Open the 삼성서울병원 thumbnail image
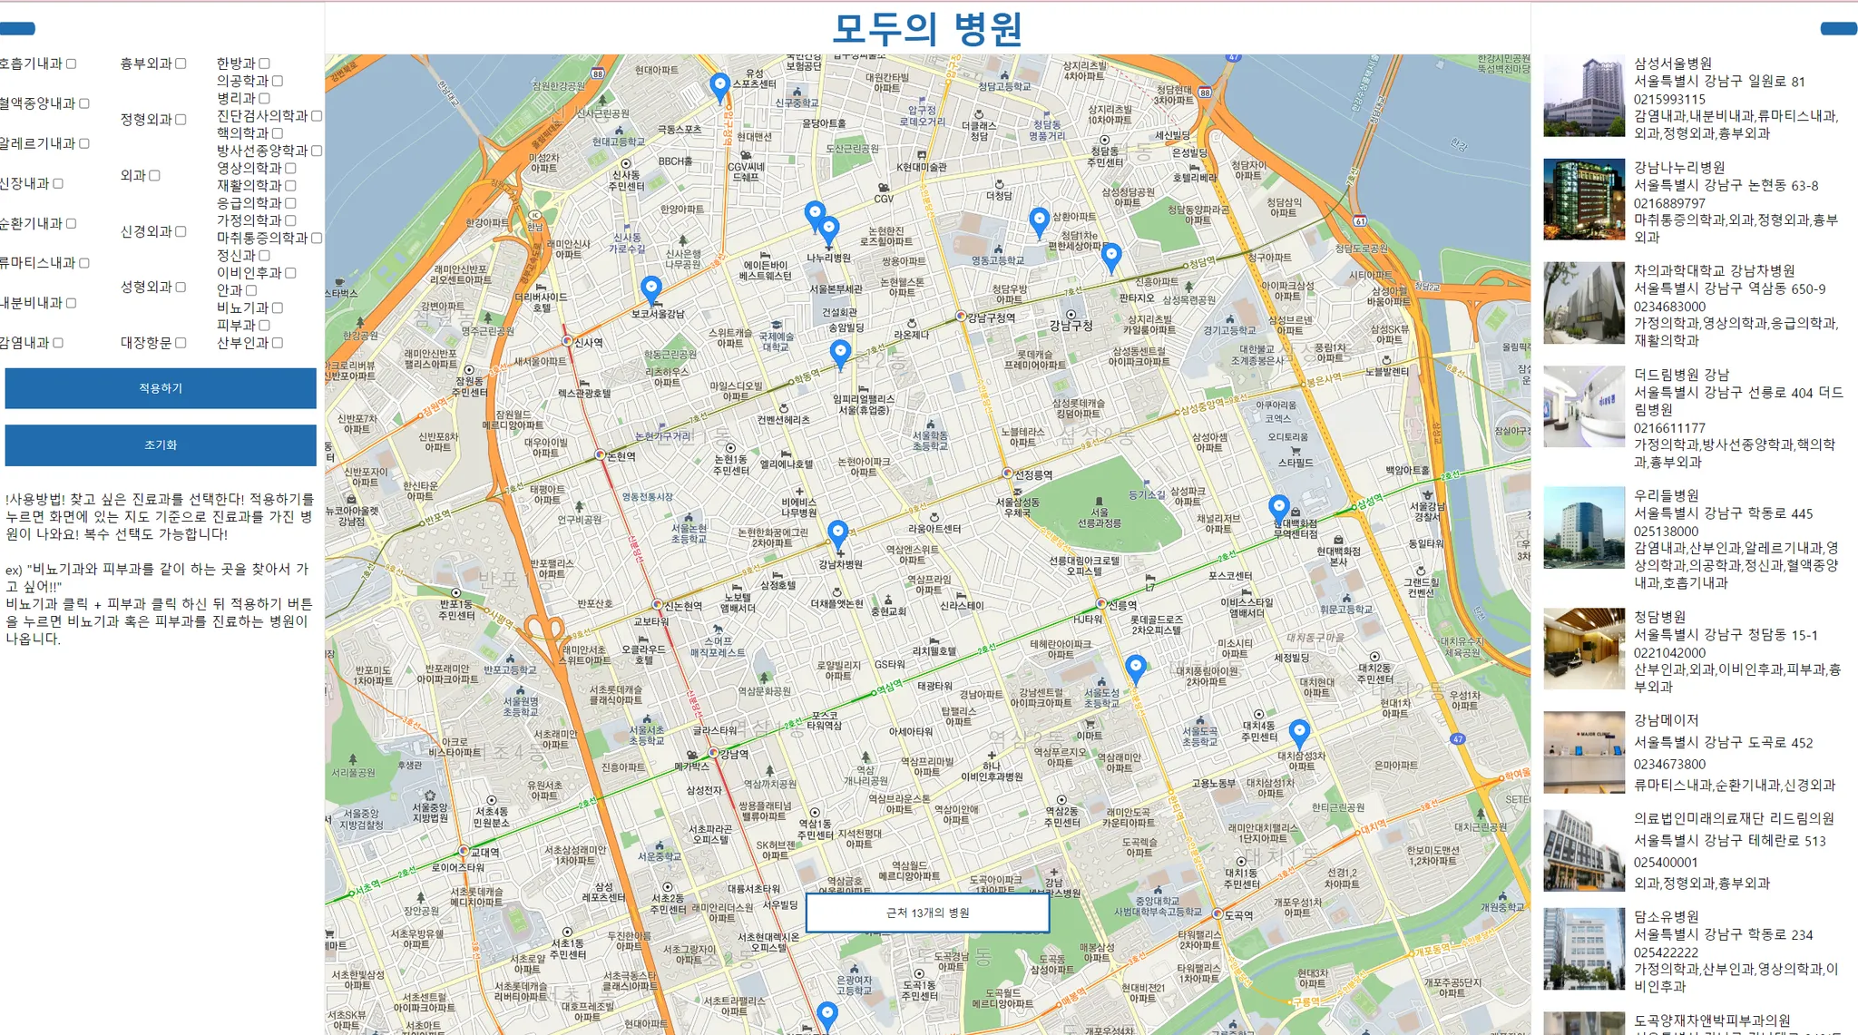 [x=1584, y=96]
